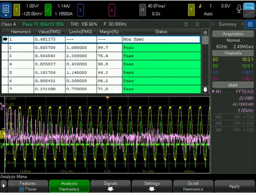The width and height of the screenshot is (256, 193).
Task: Open the sidebar list icon
Action: pyautogui.click(x=250, y=25)
